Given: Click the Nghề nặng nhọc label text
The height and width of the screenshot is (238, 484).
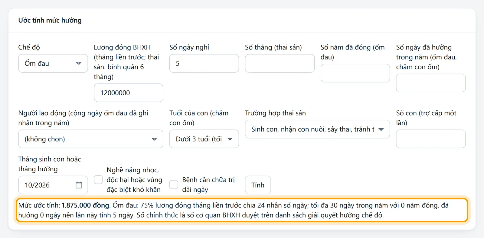Looking at the screenshot, I should [x=134, y=180].
